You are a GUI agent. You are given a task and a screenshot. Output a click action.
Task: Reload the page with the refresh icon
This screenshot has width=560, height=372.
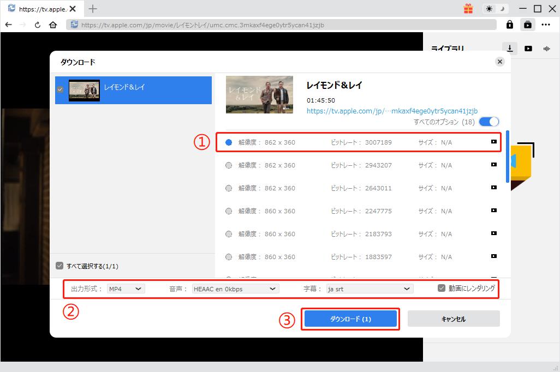[38, 25]
